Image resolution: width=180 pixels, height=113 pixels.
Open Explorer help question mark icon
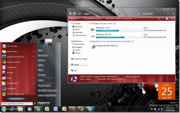[x=172, y=19]
